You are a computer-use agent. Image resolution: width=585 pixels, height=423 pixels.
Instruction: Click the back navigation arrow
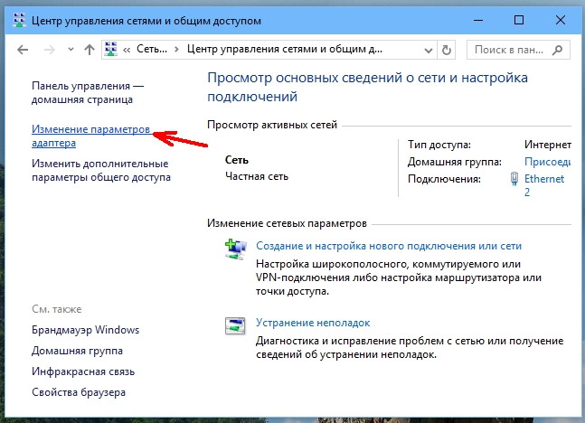pos(23,50)
